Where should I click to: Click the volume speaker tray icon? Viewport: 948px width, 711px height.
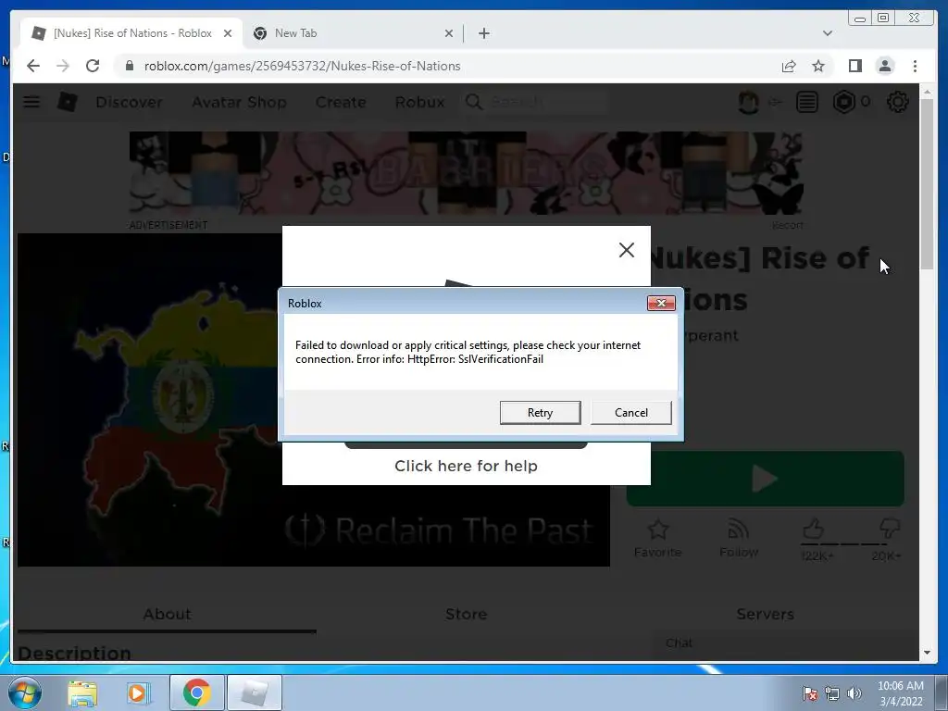pyautogui.click(x=854, y=693)
